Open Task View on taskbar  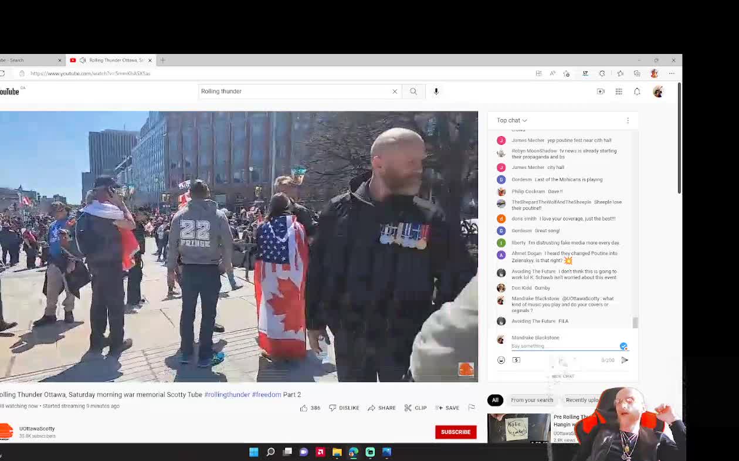click(287, 452)
